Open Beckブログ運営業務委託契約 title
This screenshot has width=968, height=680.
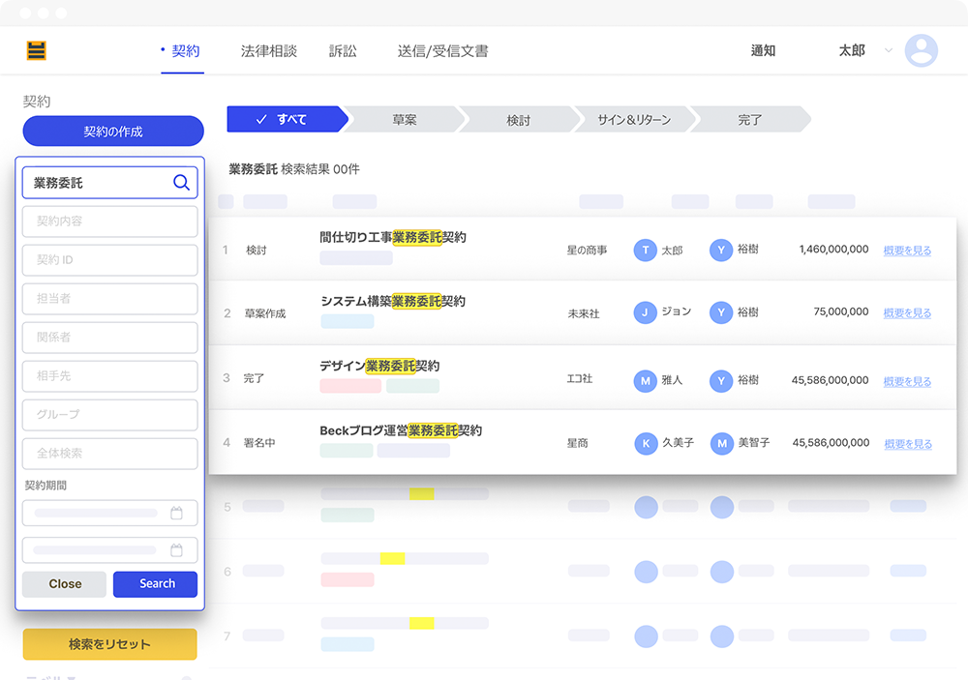click(401, 430)
